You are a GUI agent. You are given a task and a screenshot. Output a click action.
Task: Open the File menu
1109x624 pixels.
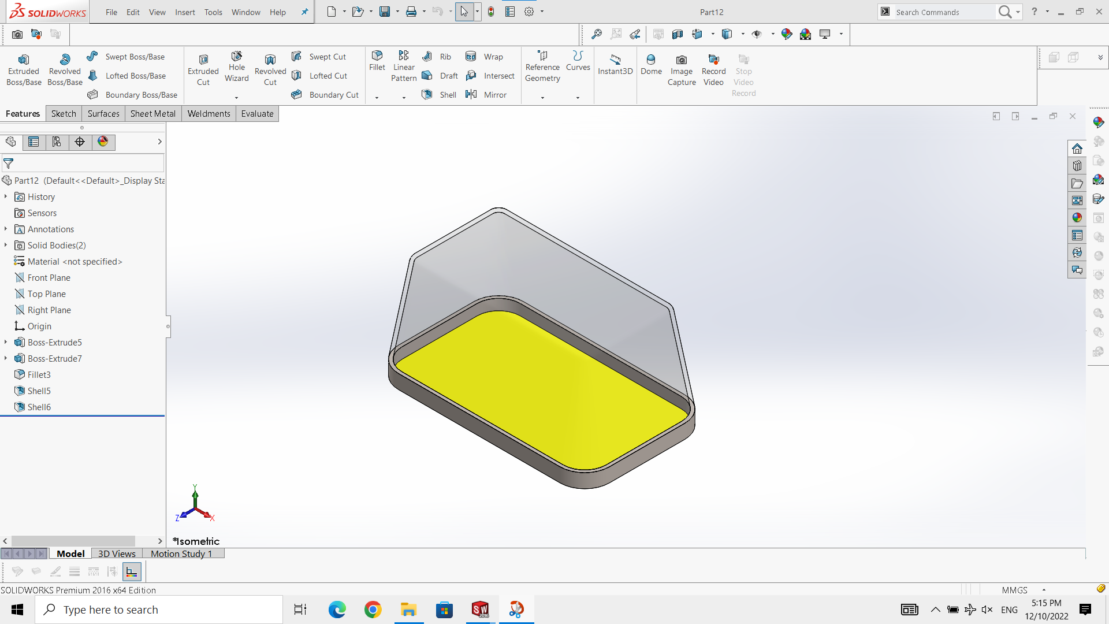[x=111, y=12]
